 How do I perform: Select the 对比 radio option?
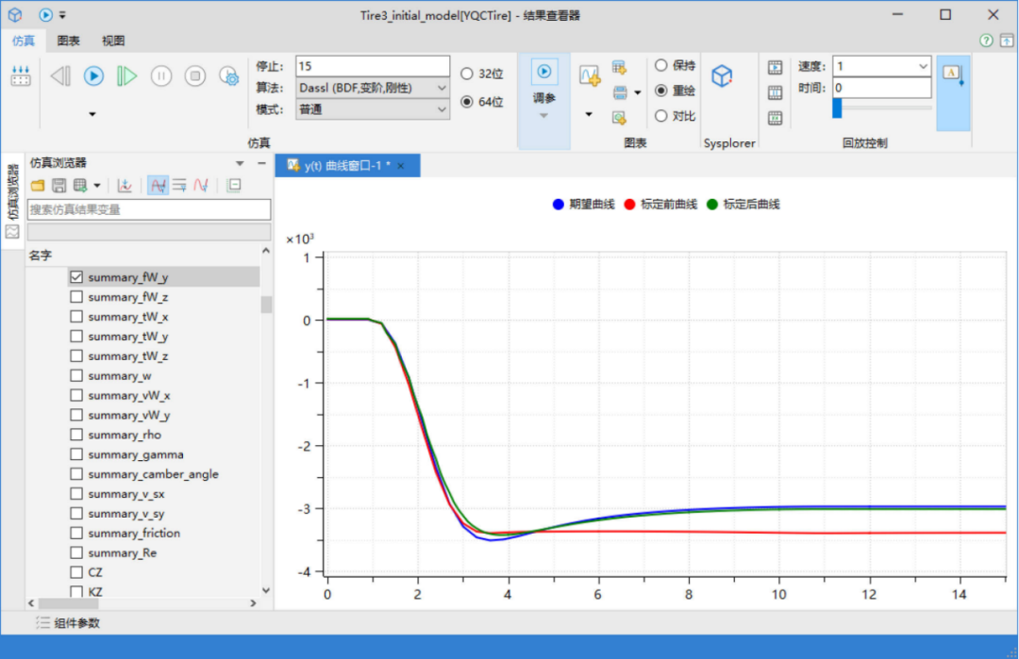tap(660, 116)
